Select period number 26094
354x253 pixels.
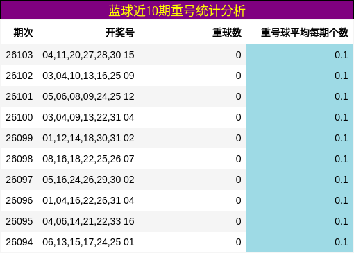(x=19, y=242)
